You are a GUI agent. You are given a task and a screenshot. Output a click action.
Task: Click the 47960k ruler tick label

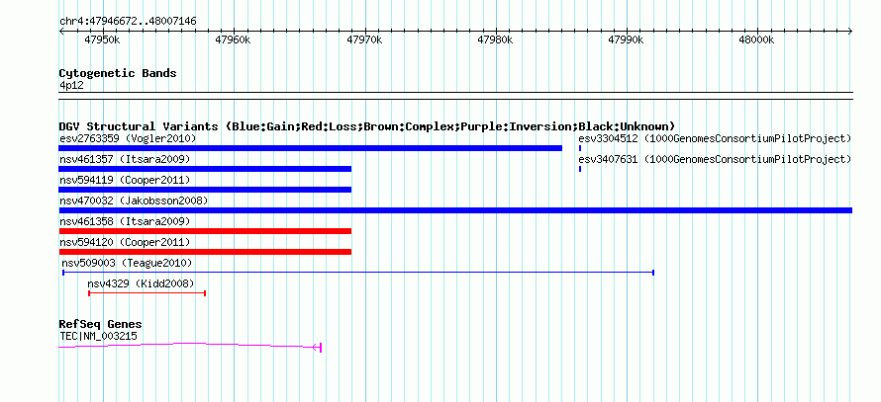click(234, 40)
